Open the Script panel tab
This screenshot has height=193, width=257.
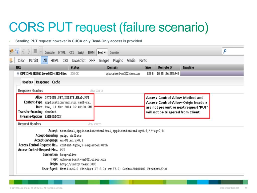click(81, 53)
